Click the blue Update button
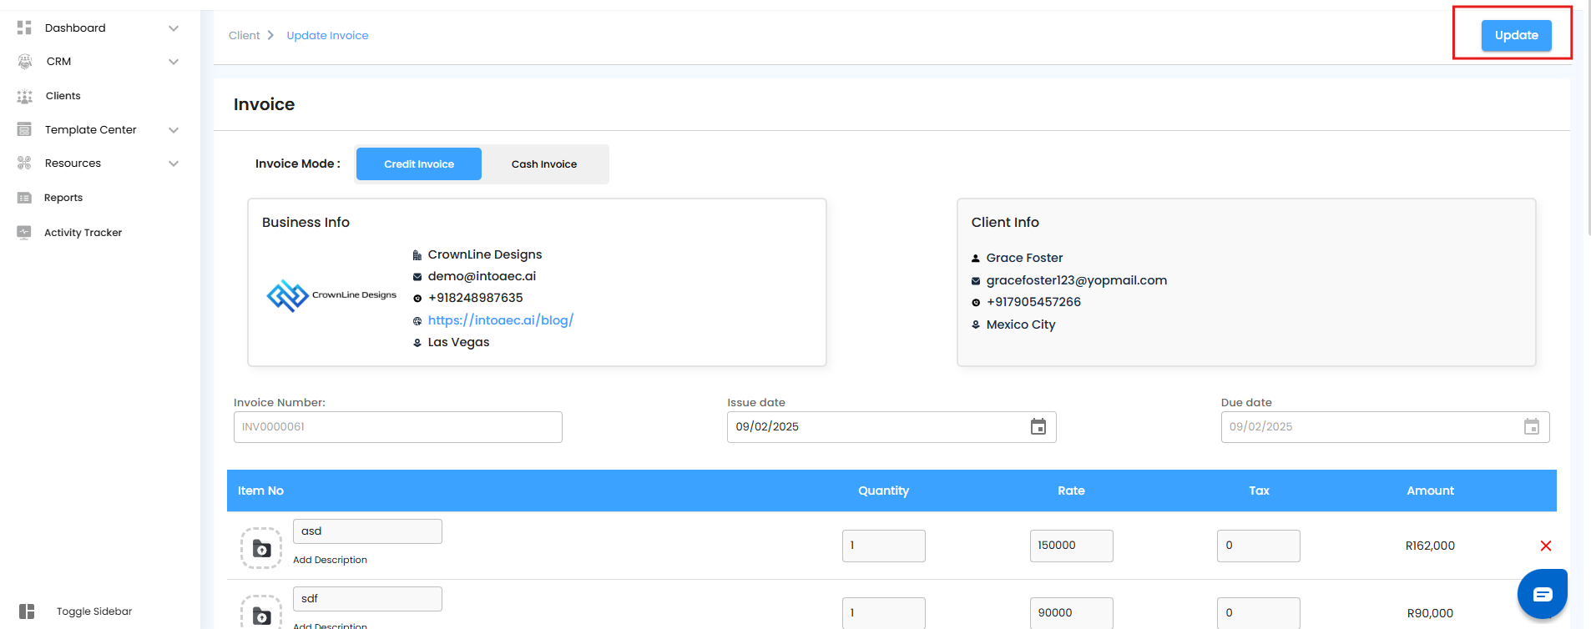1591x629 pixels. [1516, 35]
